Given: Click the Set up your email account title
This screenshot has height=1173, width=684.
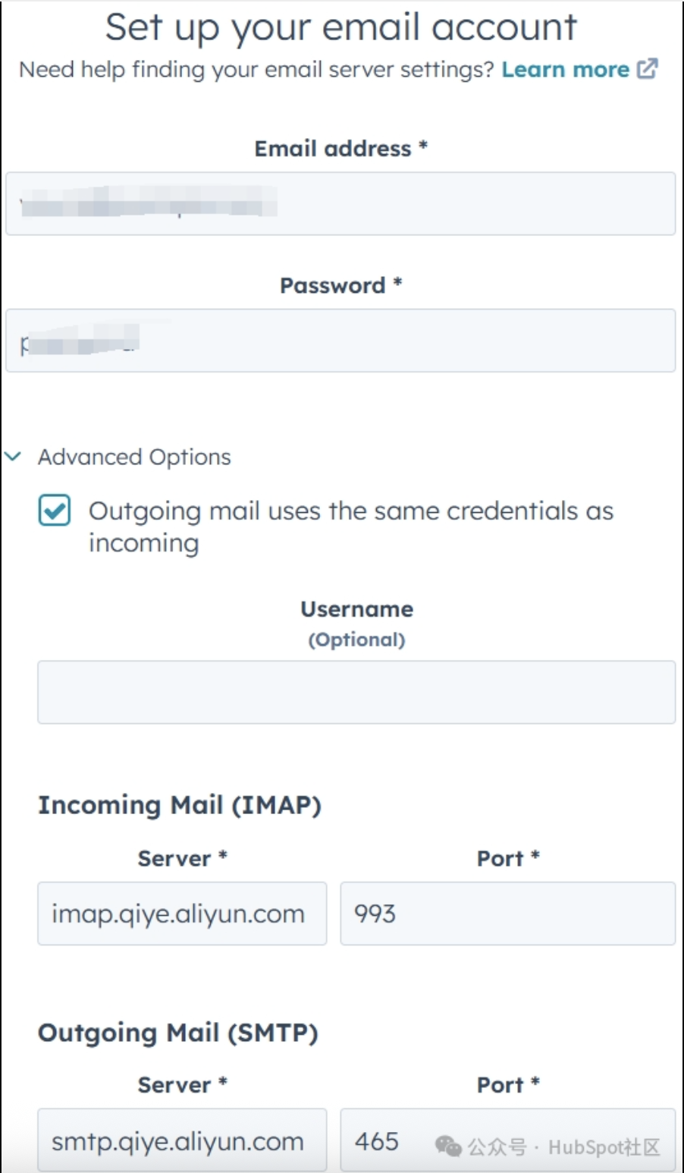Looking at the screenshot, I should (x=341, y=27).
